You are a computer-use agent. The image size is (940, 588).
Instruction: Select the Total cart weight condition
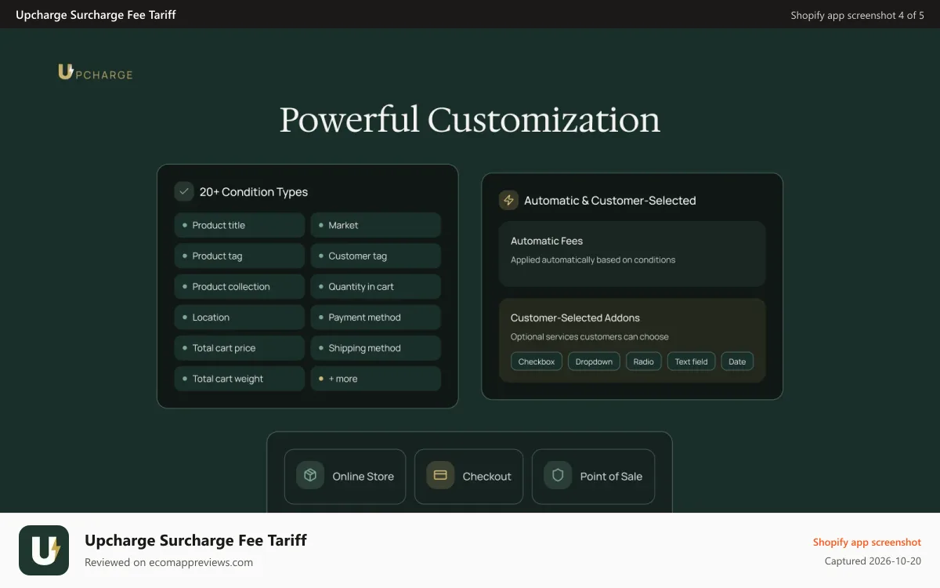click(239, 378)
